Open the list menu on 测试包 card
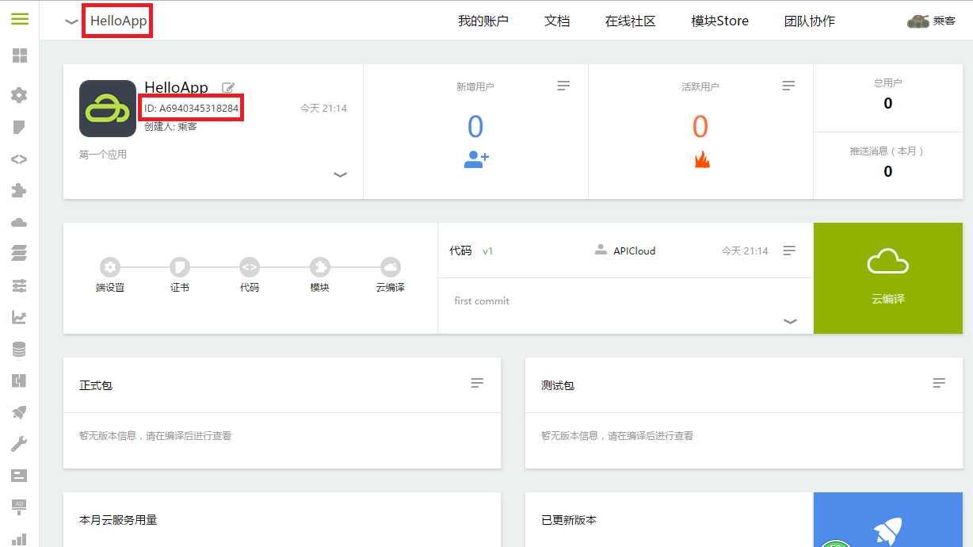Screen dimensions: 973x547 [939, 383]
